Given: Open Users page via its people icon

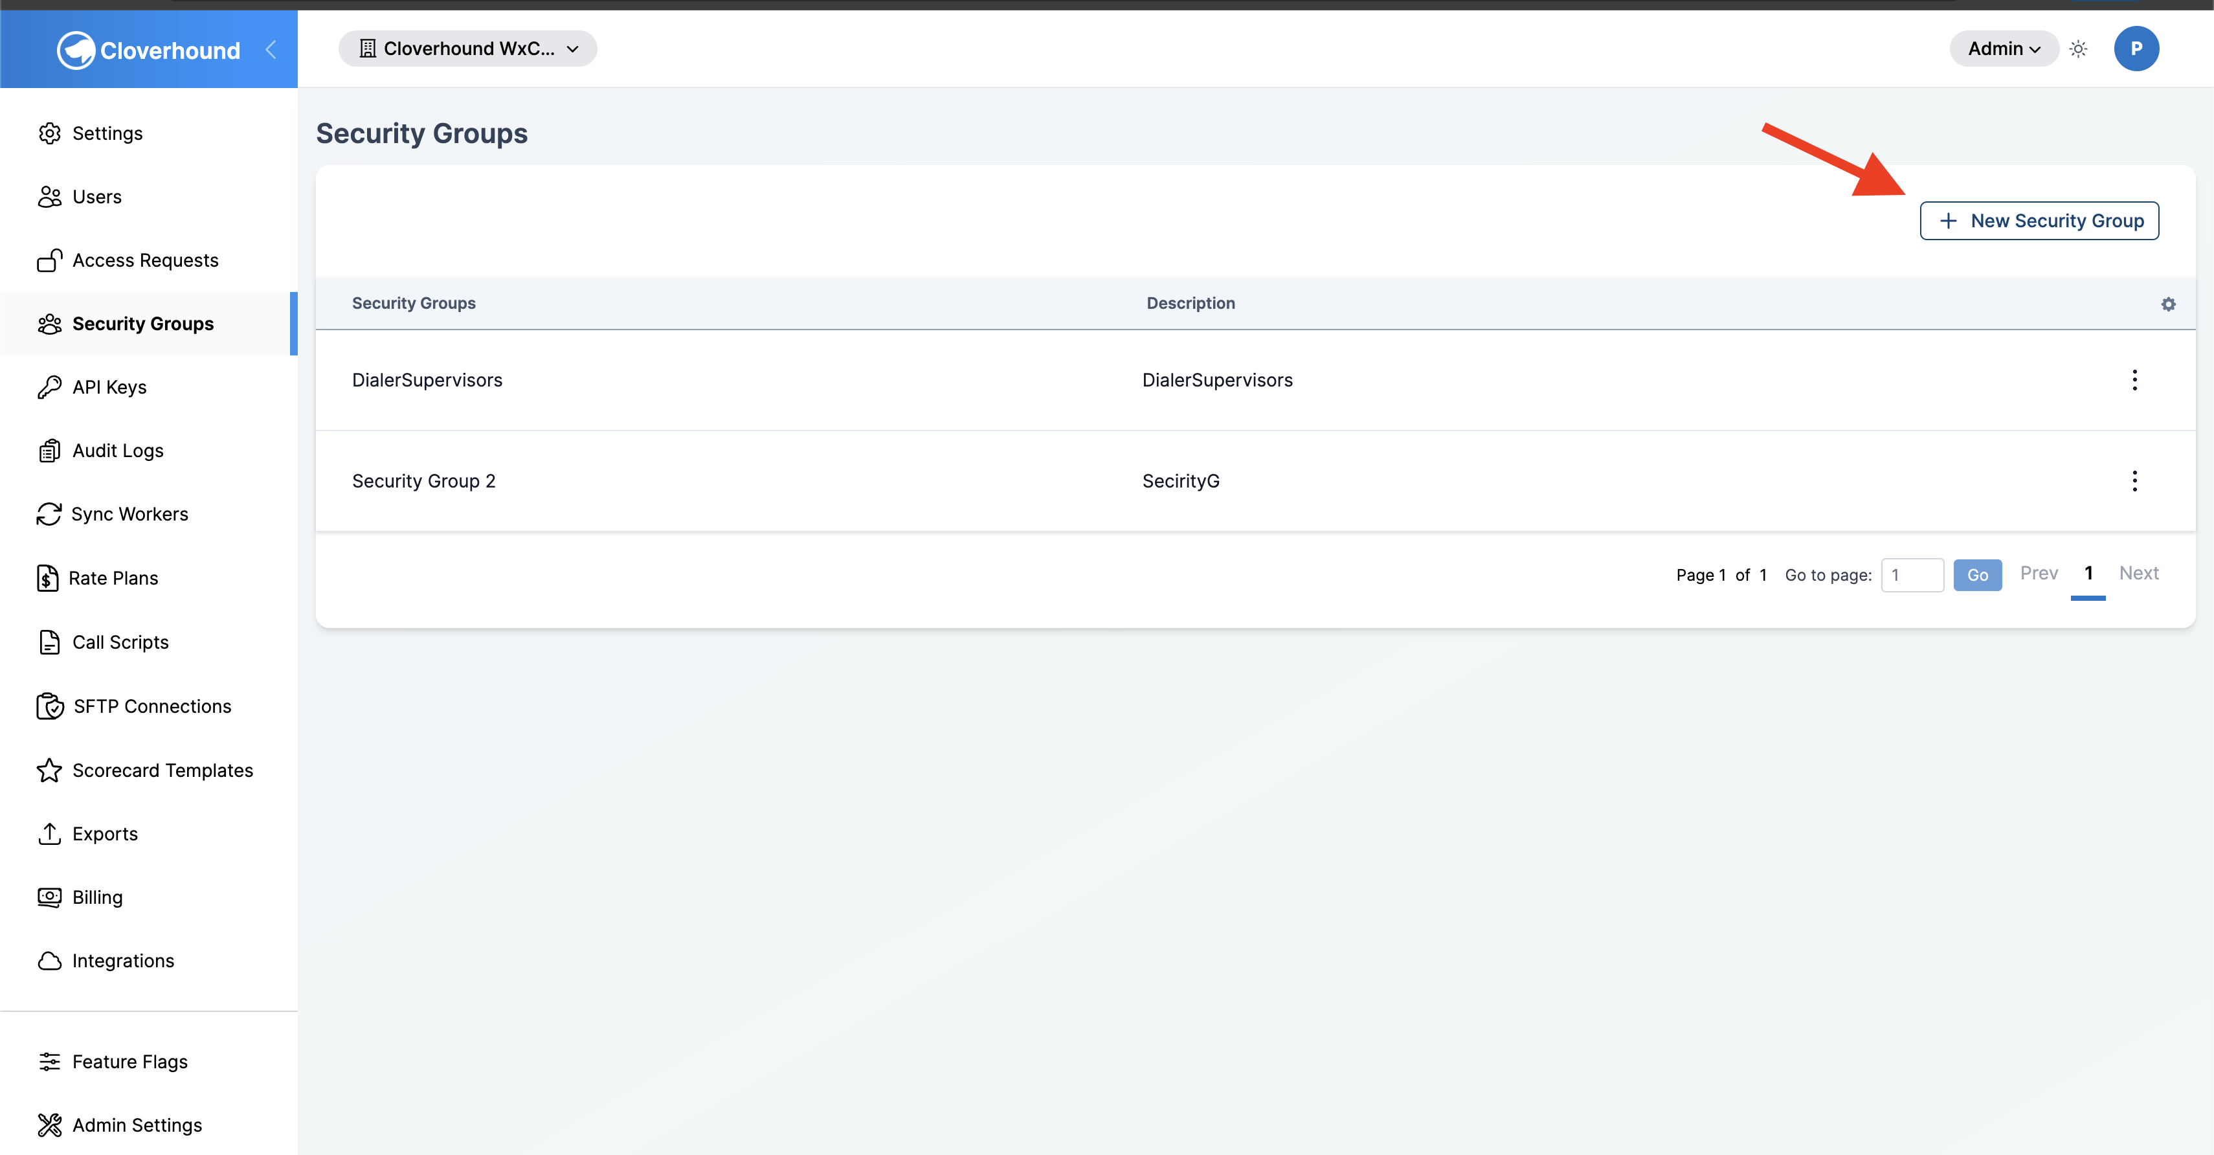Looking at the screenshot, I should 50,197.
